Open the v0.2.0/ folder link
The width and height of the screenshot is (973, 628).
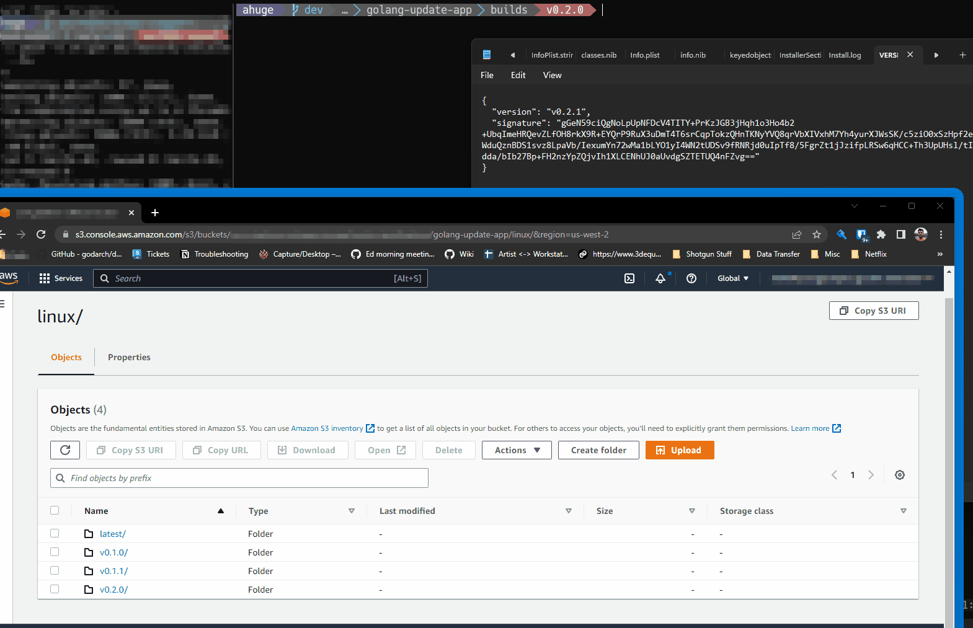113,590
